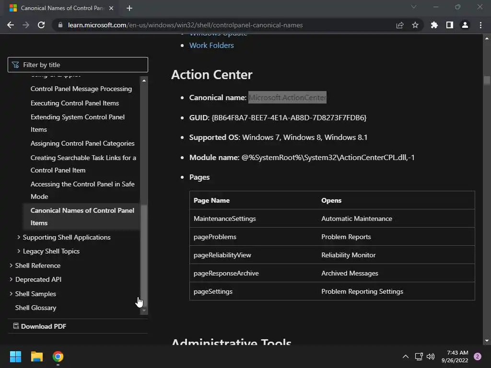
Task: Click the page scrollbar thumb
Action: click(x=487, y=80)
